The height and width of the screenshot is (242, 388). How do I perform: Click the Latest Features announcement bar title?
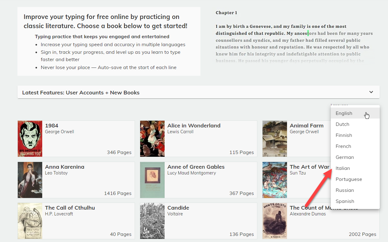[81, 93]
